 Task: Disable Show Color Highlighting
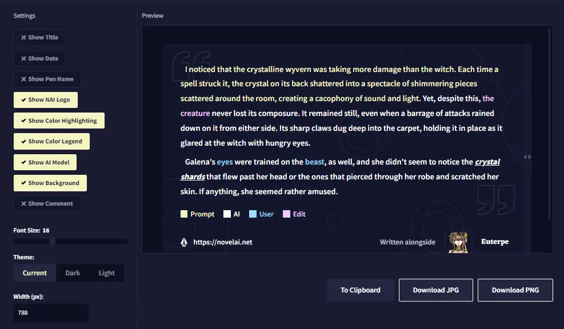coord(58,120)
